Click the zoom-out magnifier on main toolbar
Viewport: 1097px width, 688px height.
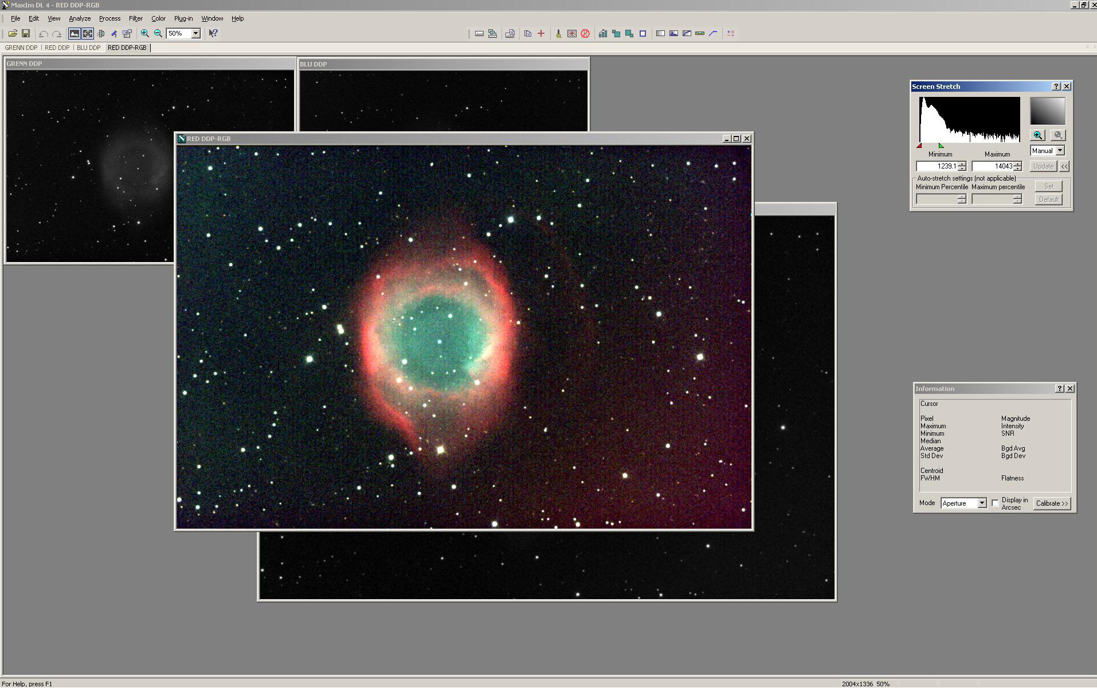pyautogui.click(x=158, y=33)
